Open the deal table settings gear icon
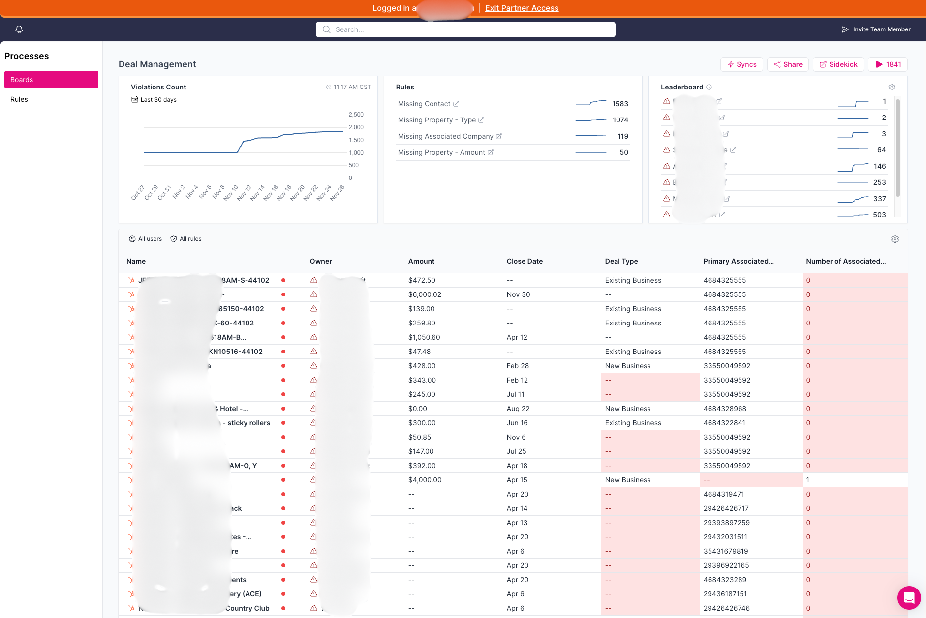The image size is (926, 618). pos(895,239)
